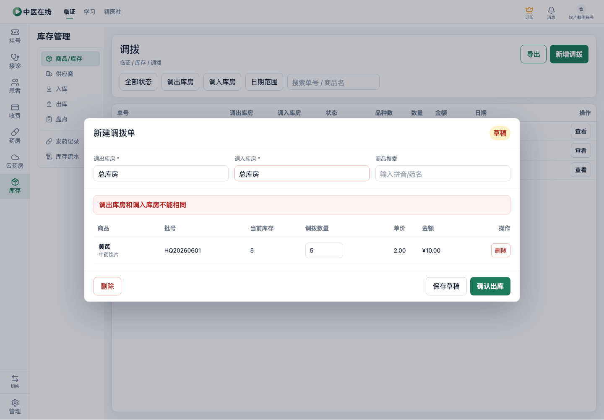
Task: Open 入库 in inventory menu
Action: point(70,89)
